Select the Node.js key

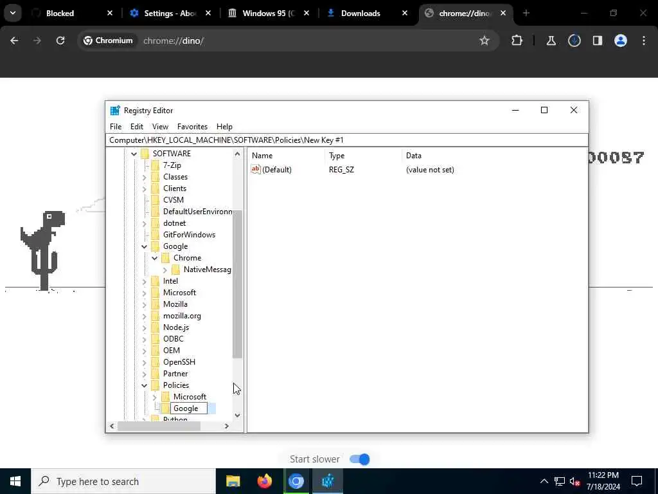[x=176, y=327]
